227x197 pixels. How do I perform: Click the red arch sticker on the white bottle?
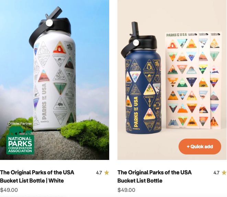(59, 48)
